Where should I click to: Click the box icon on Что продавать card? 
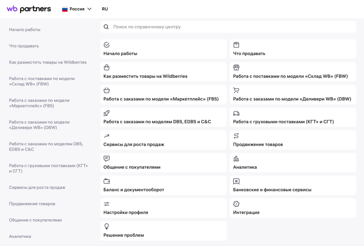coord(236,44)
